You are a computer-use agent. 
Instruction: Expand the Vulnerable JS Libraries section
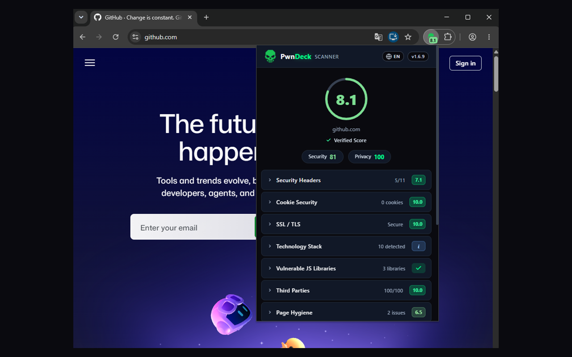coord(346,268)
